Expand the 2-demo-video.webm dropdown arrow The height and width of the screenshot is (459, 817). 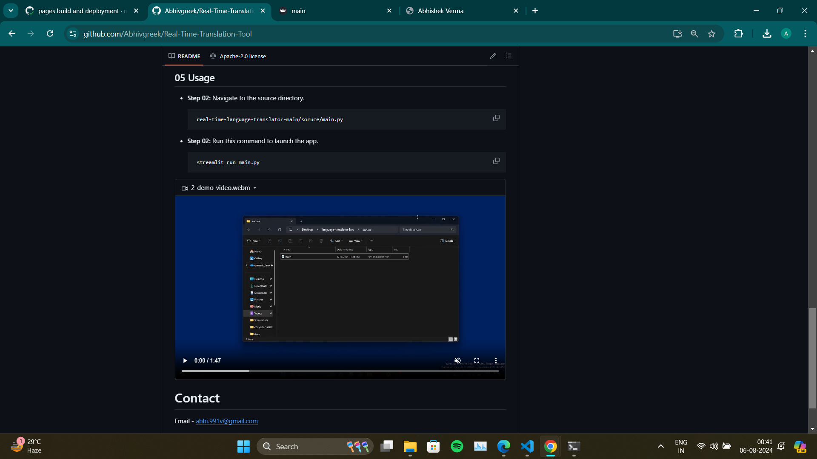(x=255, y=188)
